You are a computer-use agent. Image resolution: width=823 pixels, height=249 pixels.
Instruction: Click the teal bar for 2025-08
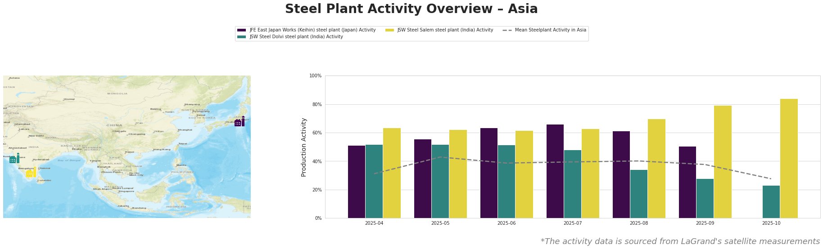click(638, 194)
